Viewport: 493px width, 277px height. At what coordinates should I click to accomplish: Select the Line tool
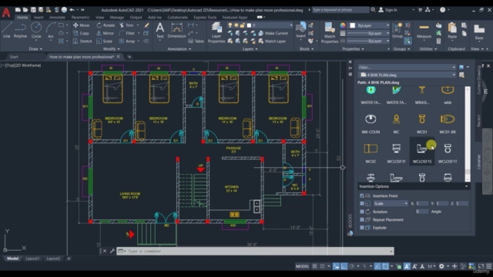point(7,30)
